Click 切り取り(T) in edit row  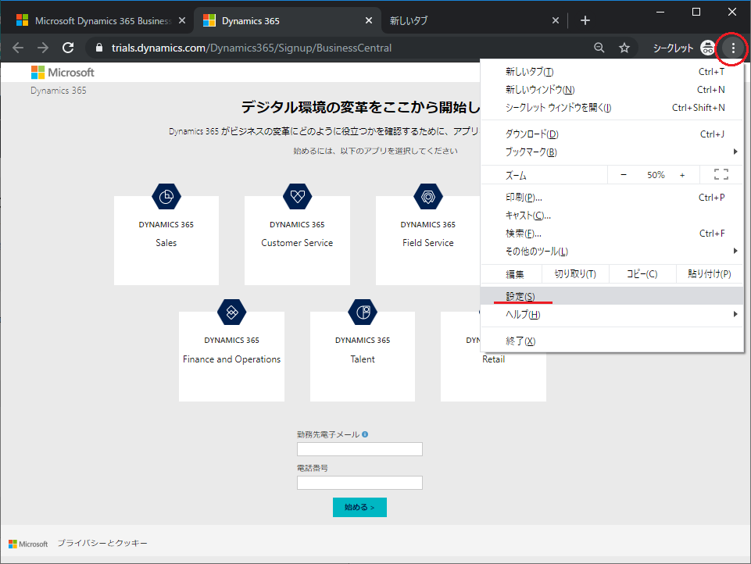tap(575, 274)
